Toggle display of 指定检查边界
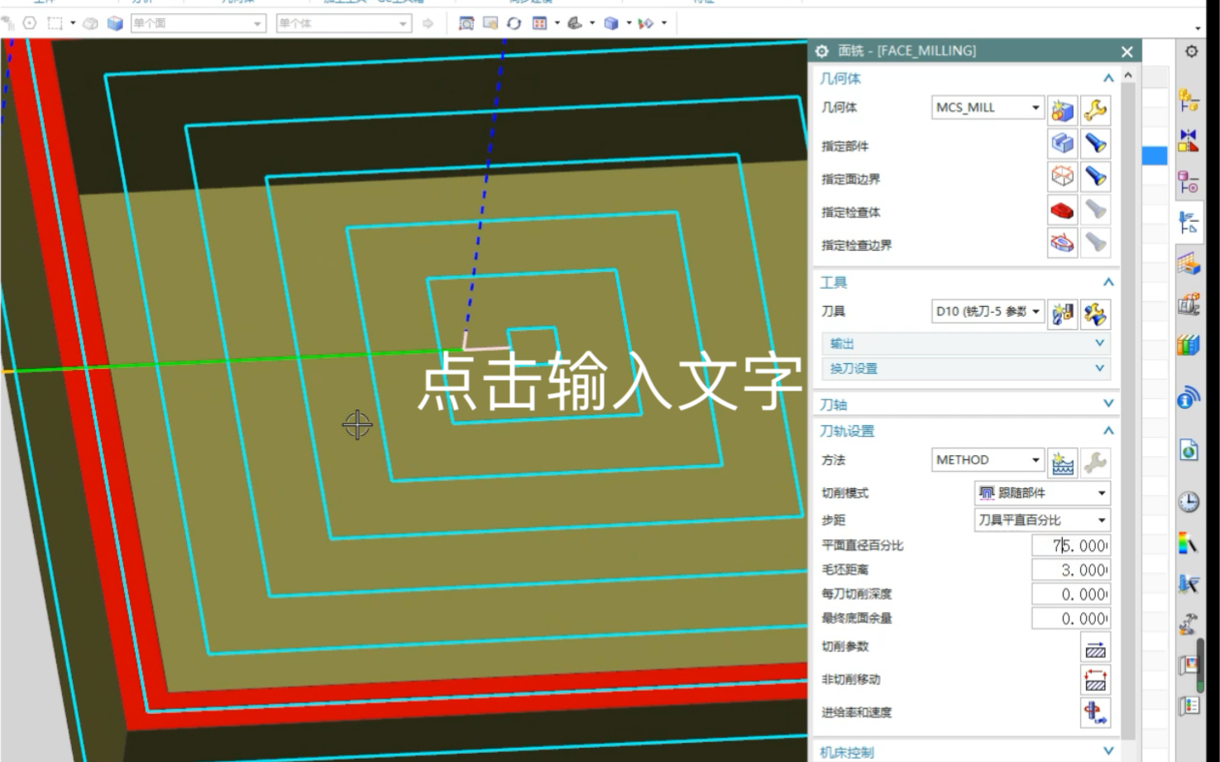The image size is (1220, 762). pos(1096,242)
